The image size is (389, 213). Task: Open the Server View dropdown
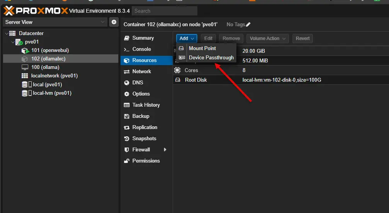click(x=55, y=22)
